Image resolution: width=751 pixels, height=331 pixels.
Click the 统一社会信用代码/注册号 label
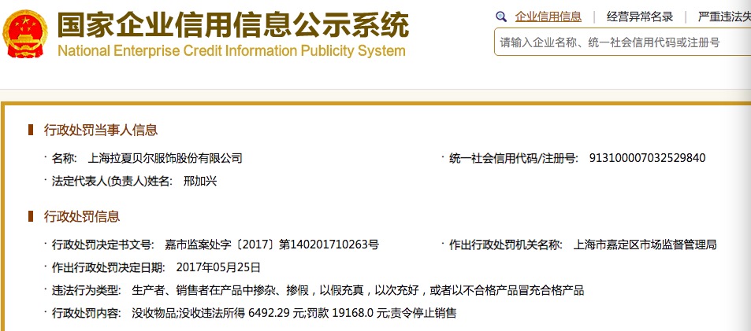click(x=514, y=158)
